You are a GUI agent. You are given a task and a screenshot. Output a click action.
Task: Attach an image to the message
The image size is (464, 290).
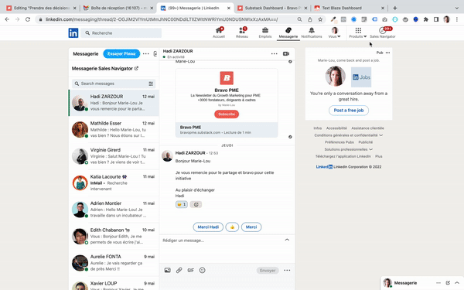(168, 270)
